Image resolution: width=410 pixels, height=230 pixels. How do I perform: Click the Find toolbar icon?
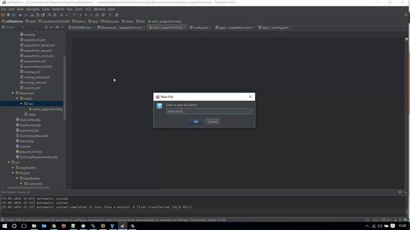coord(49,15)
